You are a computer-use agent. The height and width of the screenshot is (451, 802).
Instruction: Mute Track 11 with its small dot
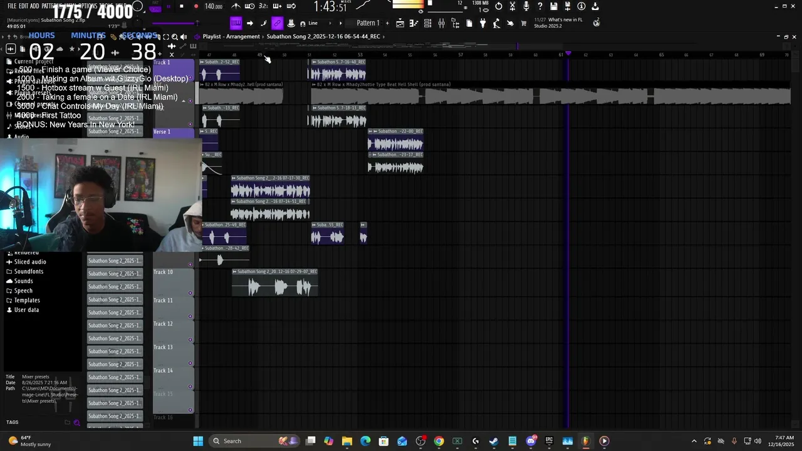(190, 316)
